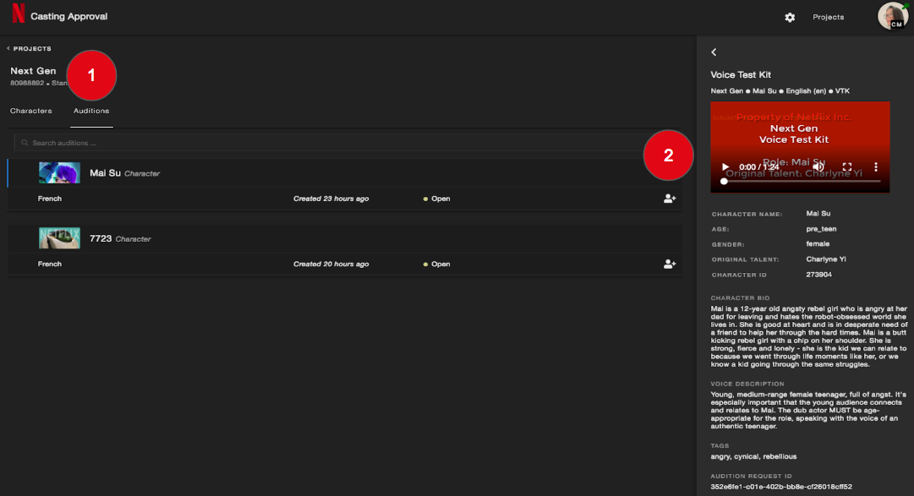Switch to the Auditions tab
The height and width of the screenshot is (496, 914).
pos(91,111)
